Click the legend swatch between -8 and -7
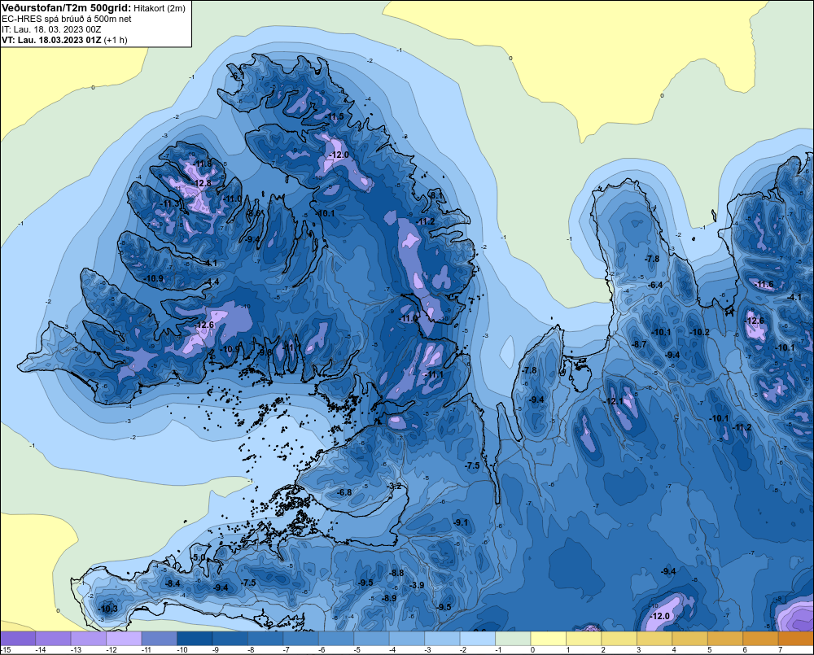814x655 pixels. 266,639
